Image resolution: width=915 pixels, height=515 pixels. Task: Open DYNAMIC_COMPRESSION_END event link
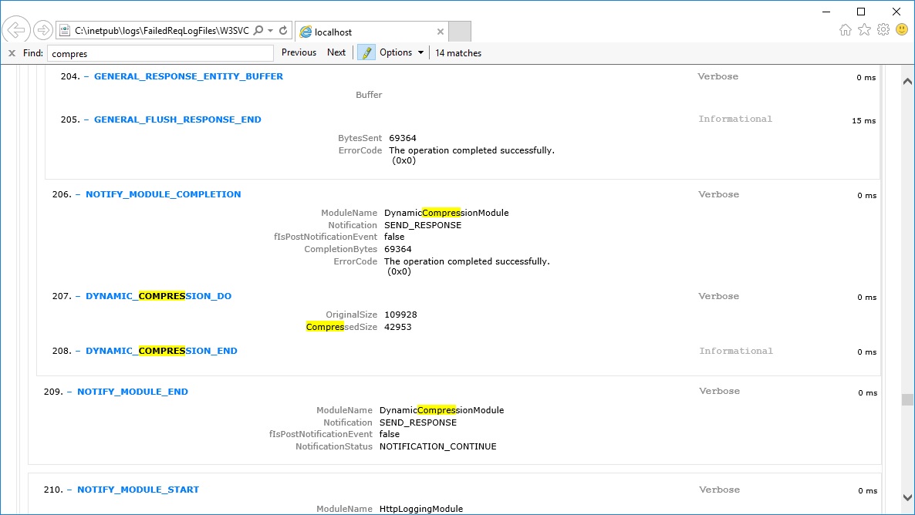coord(161,351)
